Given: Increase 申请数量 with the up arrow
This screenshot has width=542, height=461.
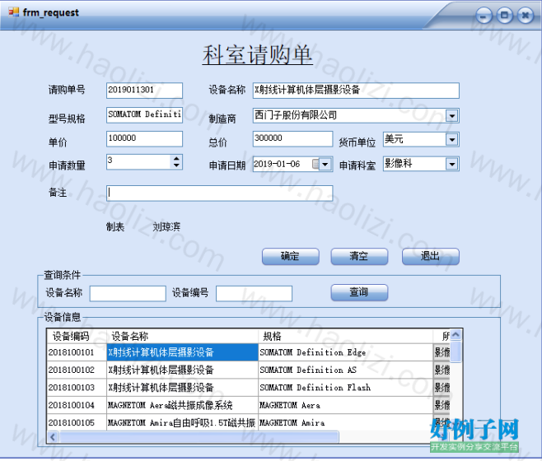Looking at the screenshot, I should tap(176, 158).
